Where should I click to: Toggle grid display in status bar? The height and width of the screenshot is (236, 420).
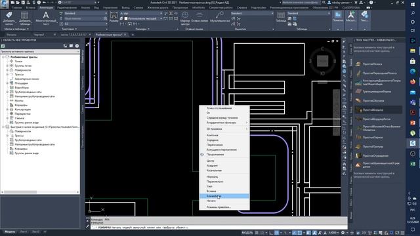pos(257,233)
